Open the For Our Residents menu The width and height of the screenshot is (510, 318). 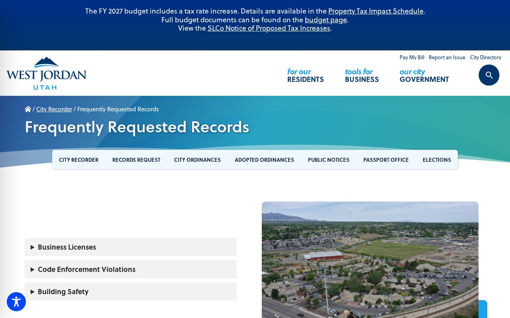tap(306, 75)
